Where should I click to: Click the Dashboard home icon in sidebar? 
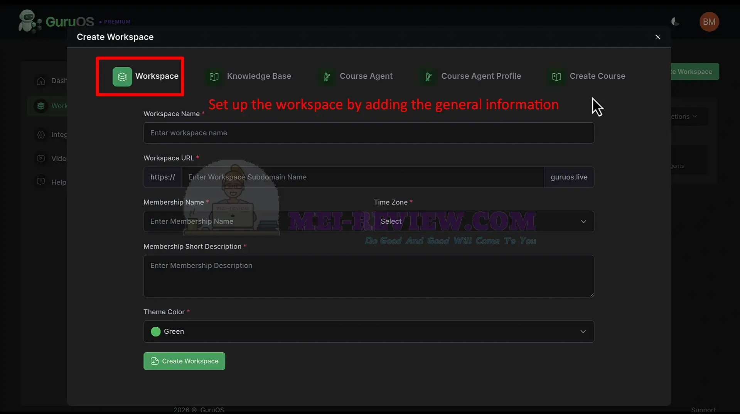41,81
